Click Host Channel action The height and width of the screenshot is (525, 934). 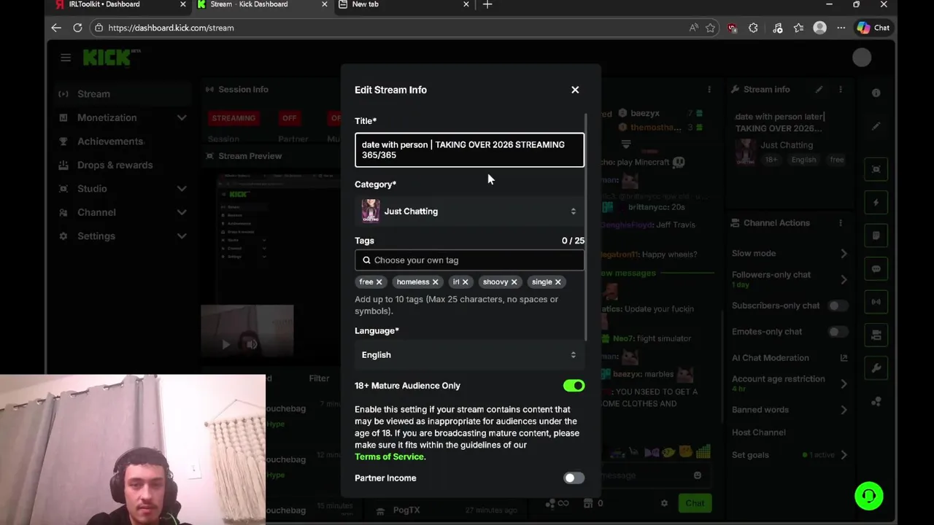(759, 432)
